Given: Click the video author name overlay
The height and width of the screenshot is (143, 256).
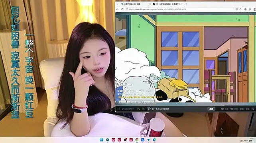Looking at the screenshot, I should click(131, 91).
